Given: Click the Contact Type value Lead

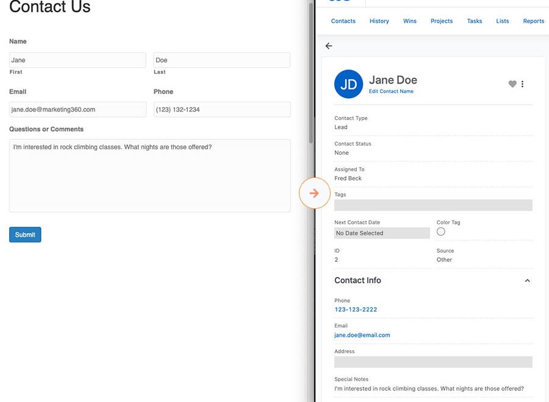Looking at the screenshot, I should coord(340,127).
